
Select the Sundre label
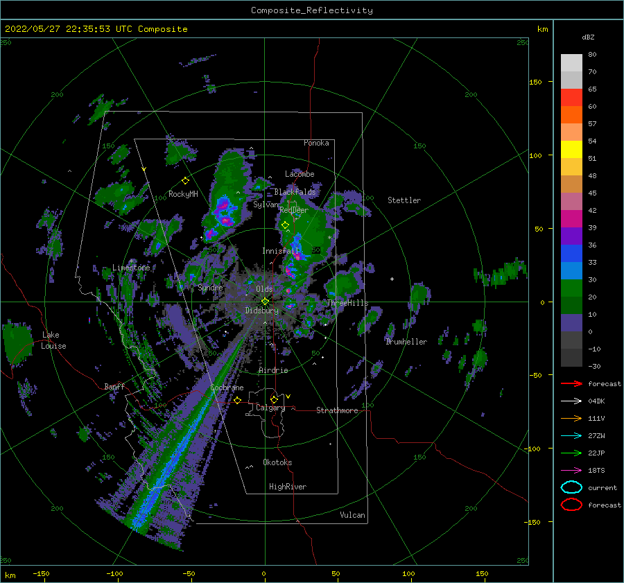coord(210,287)
